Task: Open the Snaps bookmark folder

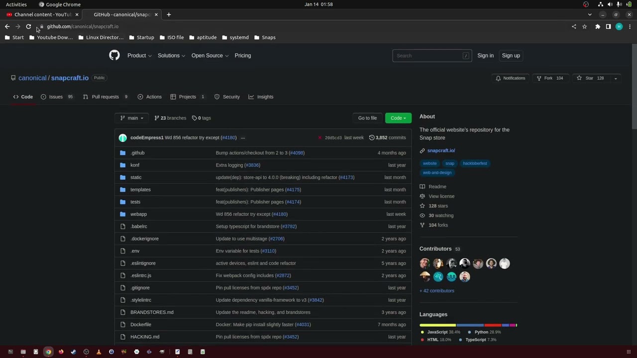Action: click(x=265, y=37)
